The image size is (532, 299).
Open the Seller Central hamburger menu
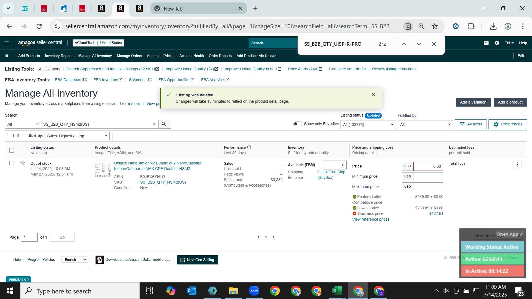click(7, 43)
